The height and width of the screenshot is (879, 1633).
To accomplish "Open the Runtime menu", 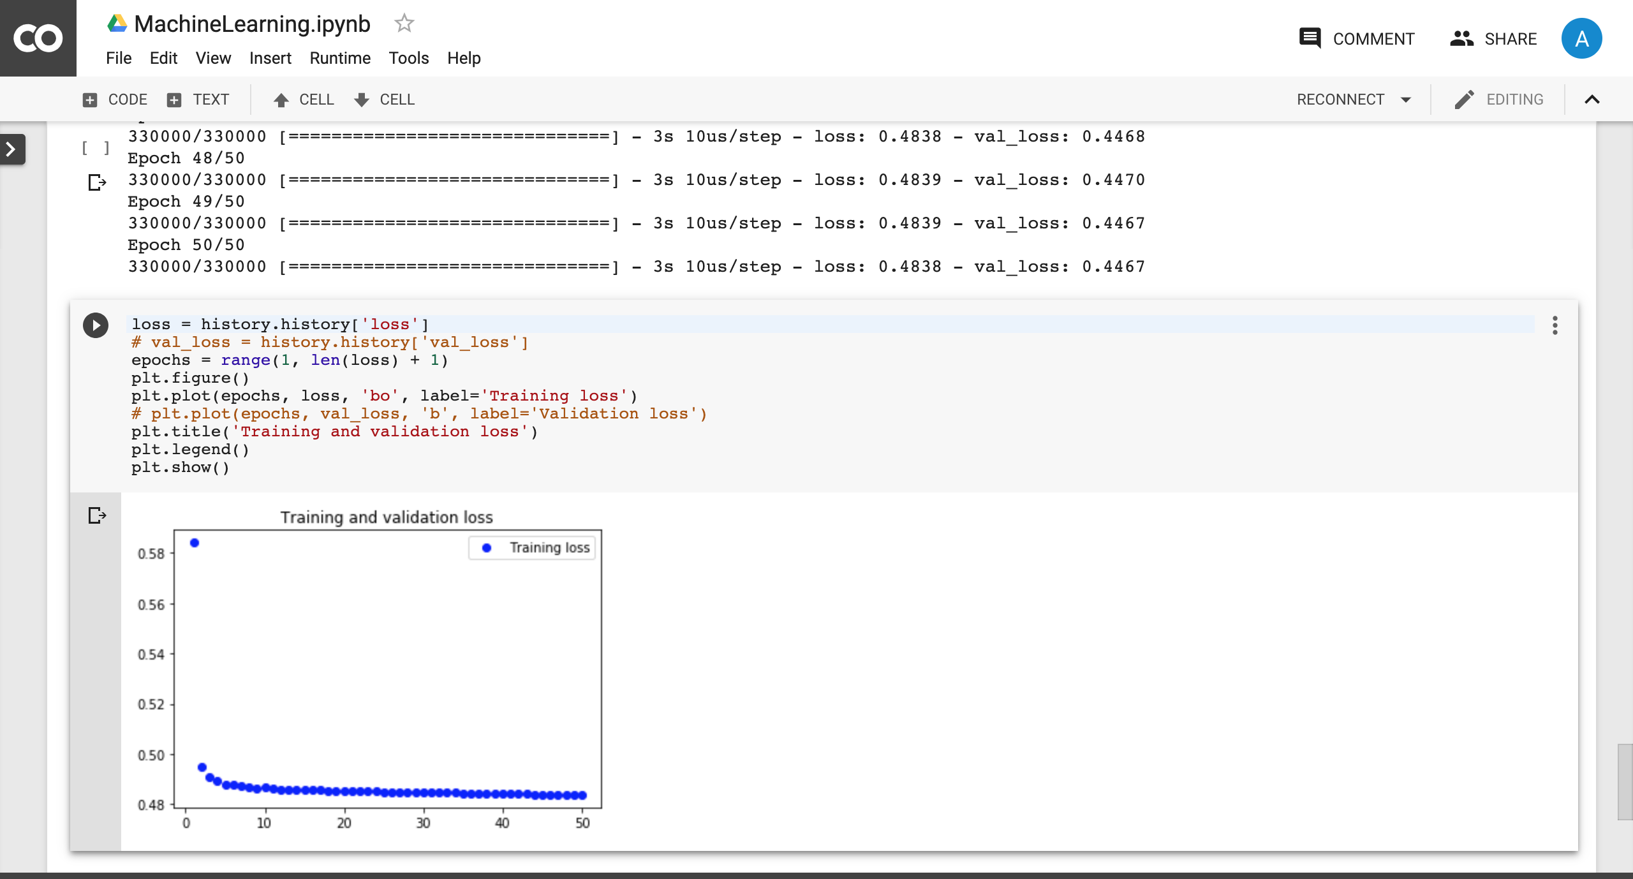I will pos(339,58).
